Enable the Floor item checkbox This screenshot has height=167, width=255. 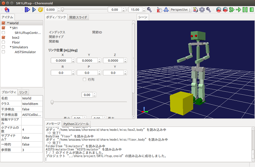[4, 42]
